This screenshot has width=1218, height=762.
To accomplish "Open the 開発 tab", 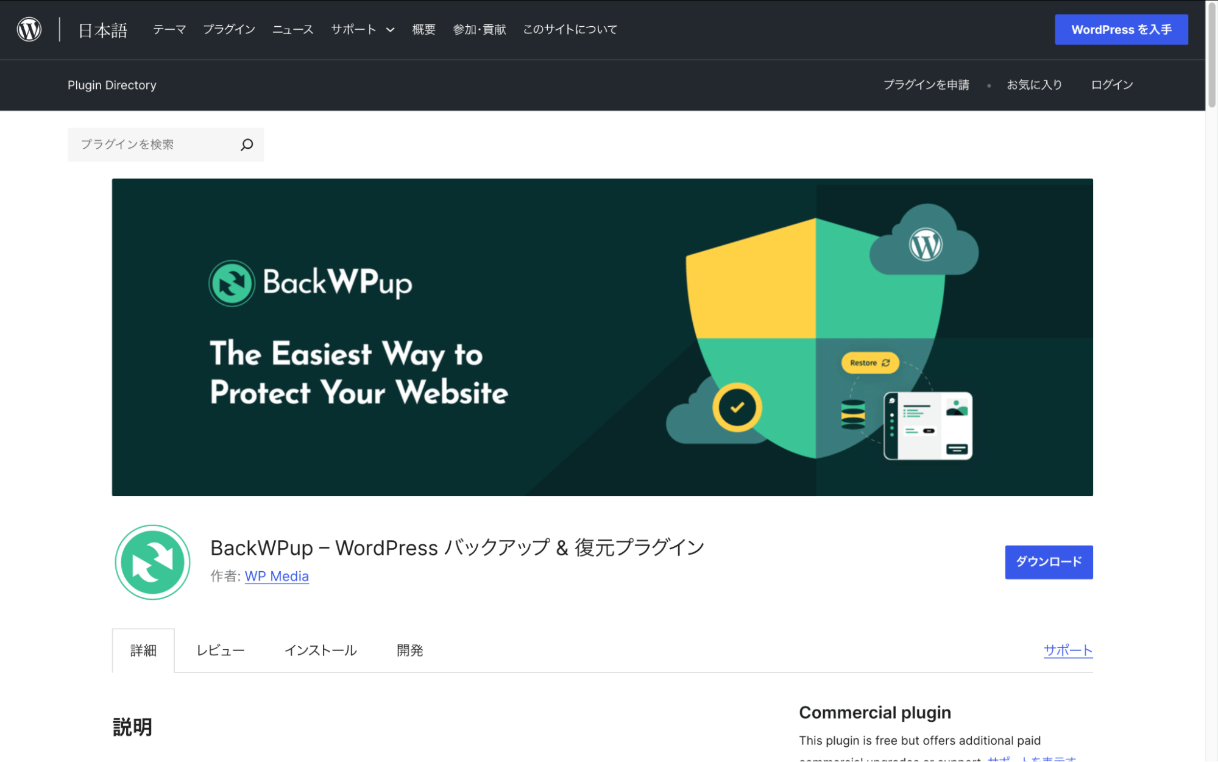I will pos(409,650).
